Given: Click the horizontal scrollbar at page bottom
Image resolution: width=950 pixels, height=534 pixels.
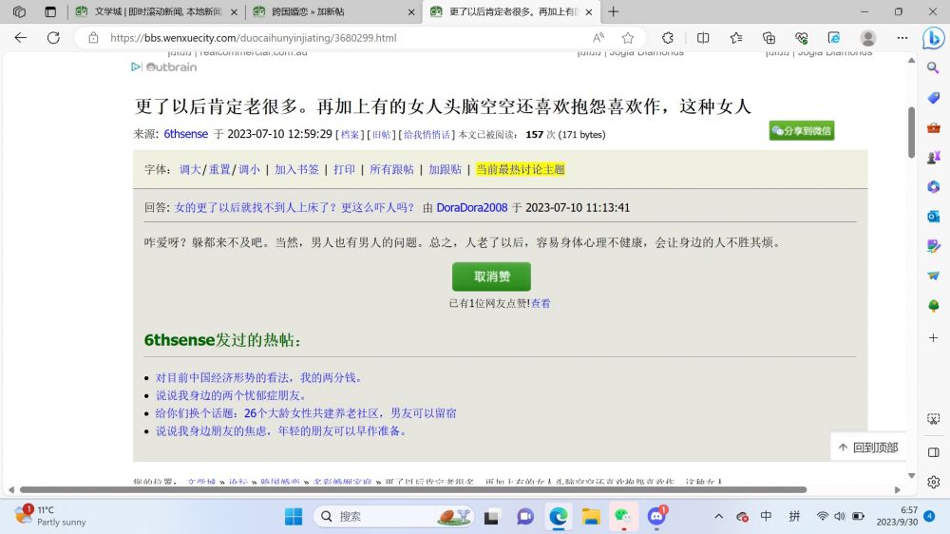Looking at the screenshot, I should (408, 490).
